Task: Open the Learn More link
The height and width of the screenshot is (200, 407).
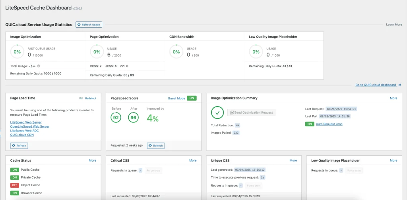Action: click(394, 25)
